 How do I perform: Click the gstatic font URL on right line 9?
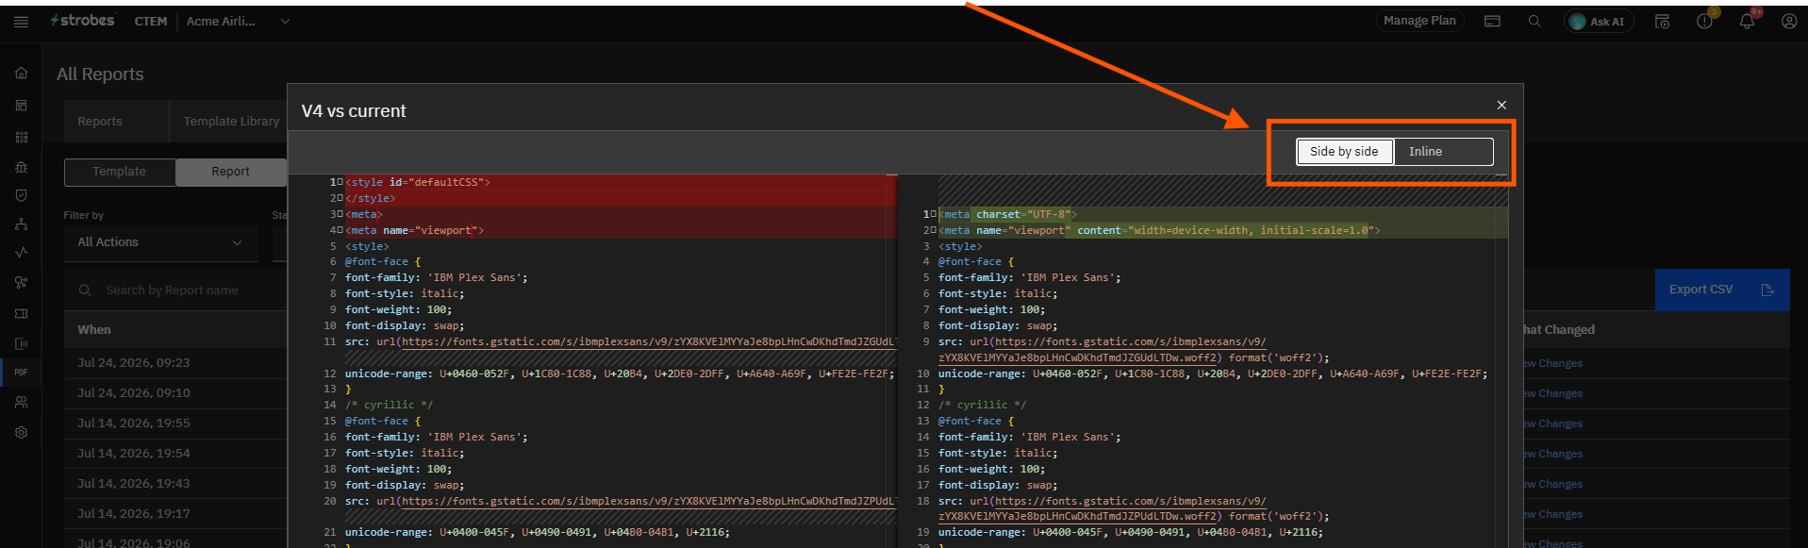click(1132, 341)
